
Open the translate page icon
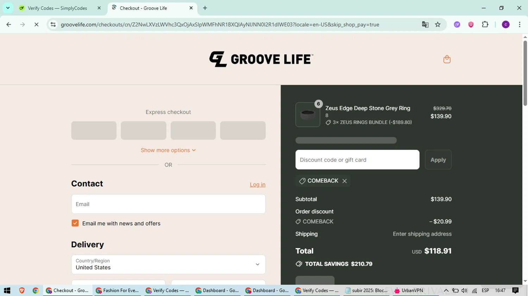425,25
